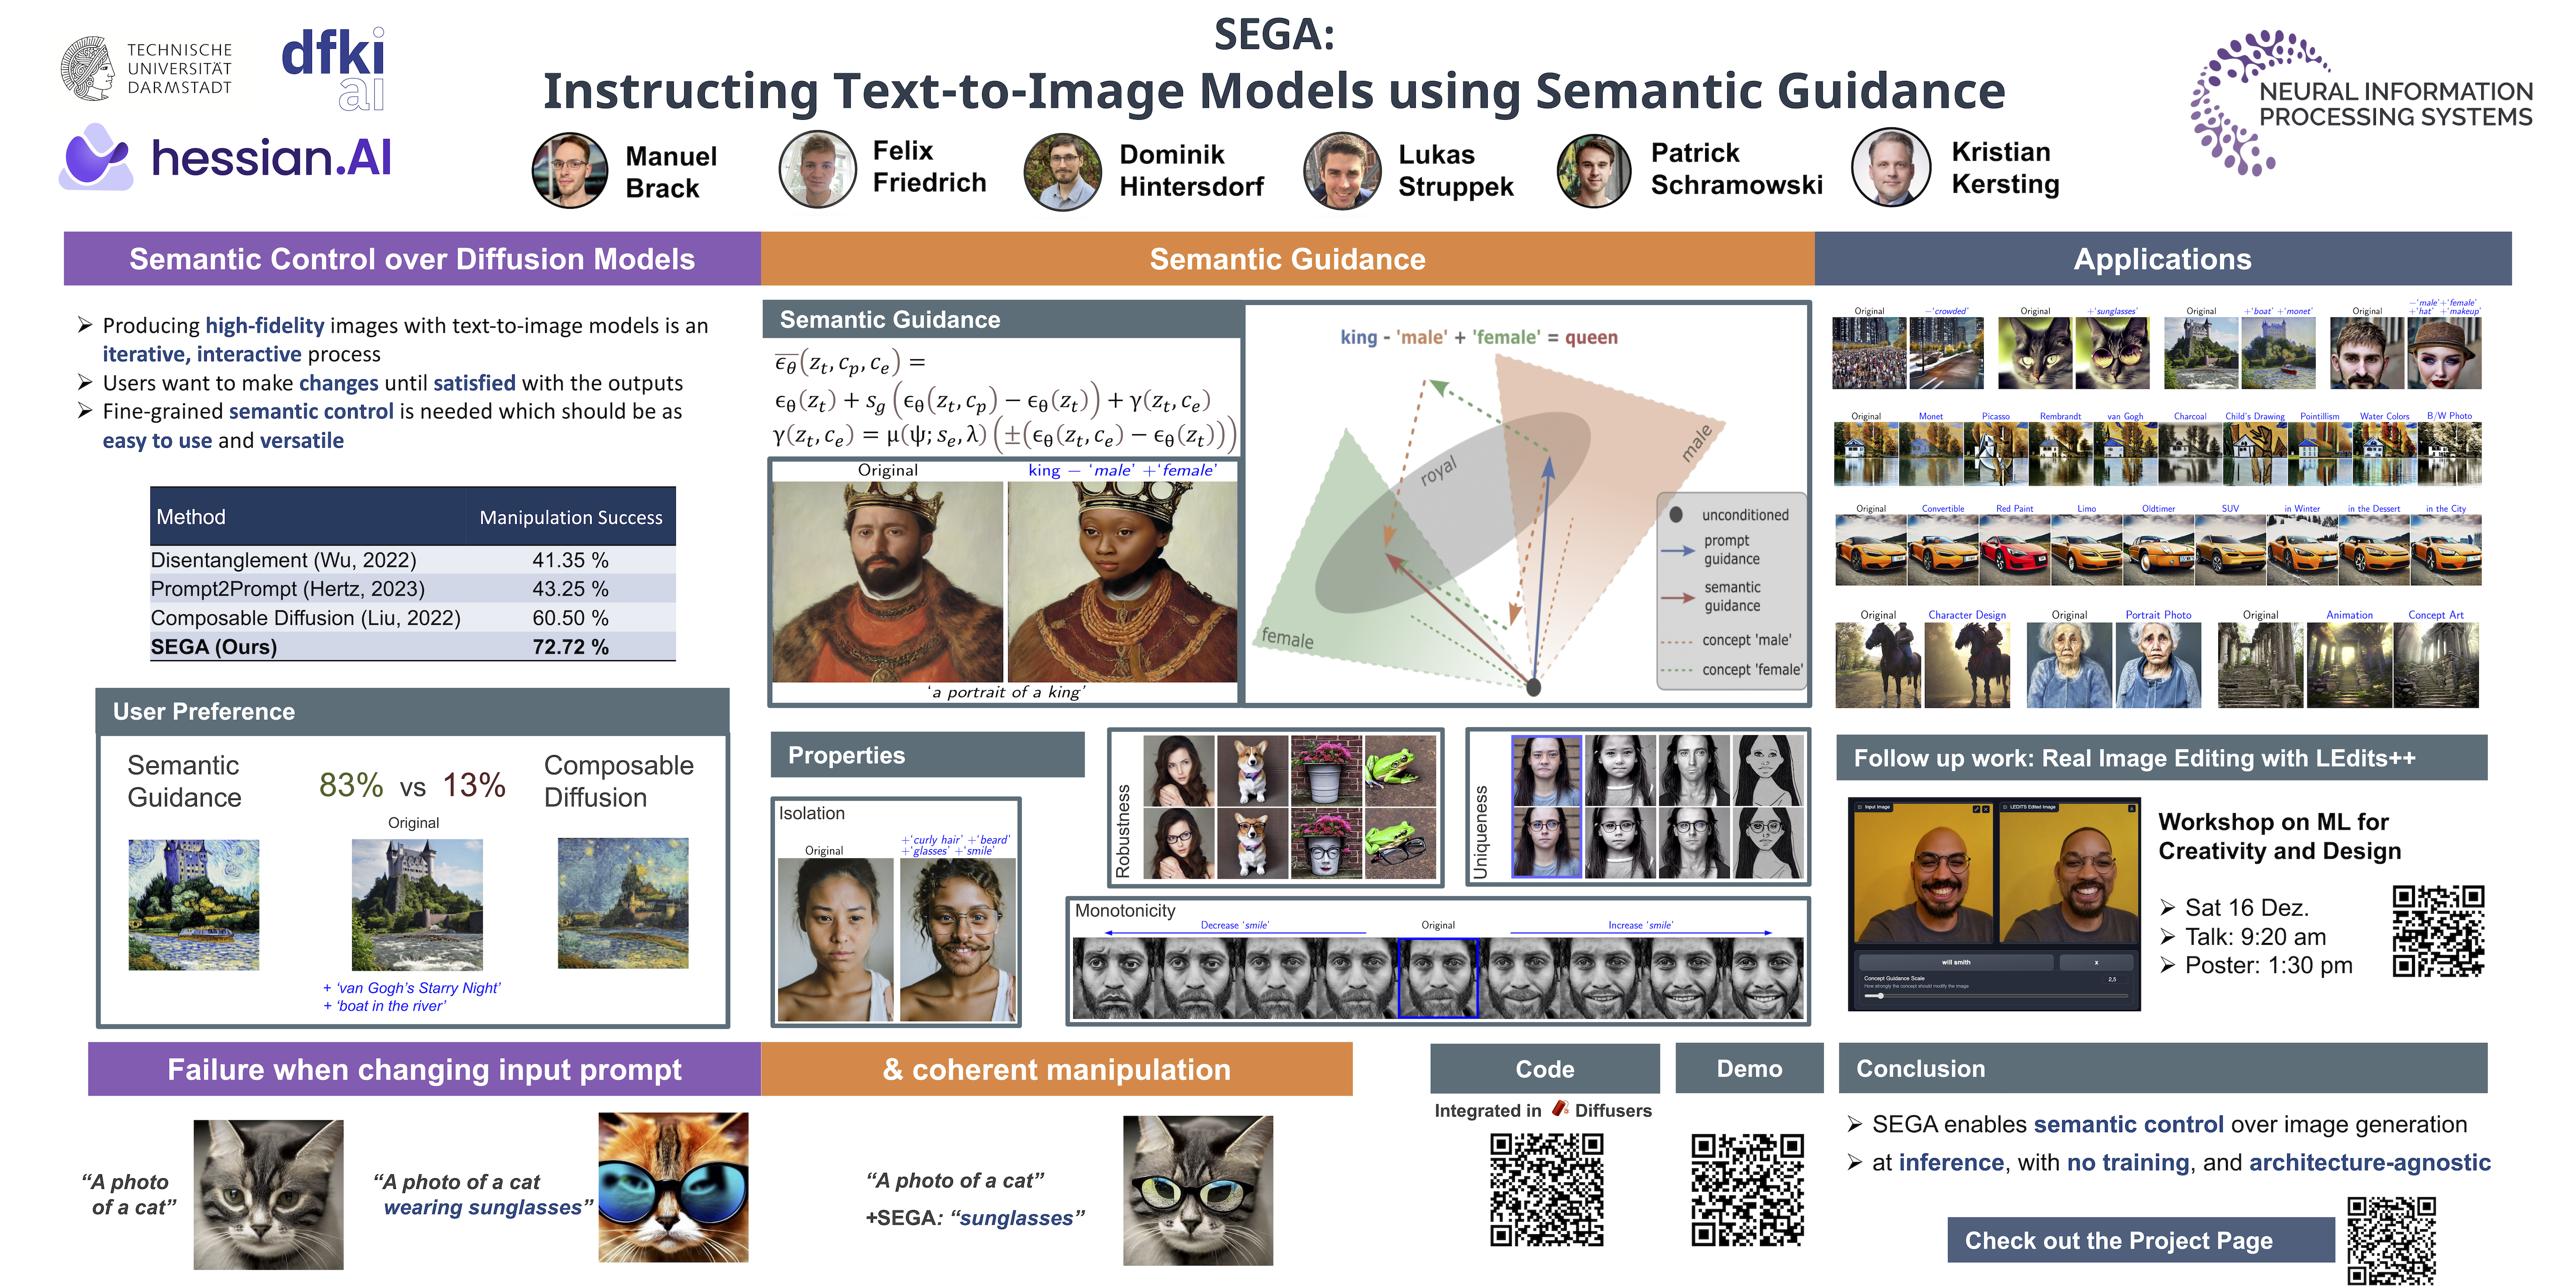Click the TU Darmstadt Athena logo
Viewport: 2576px width, 1288px height.
tap(88, 68)
